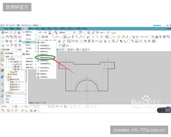Click the black-white center of mass icon

(x=121, y=41)
